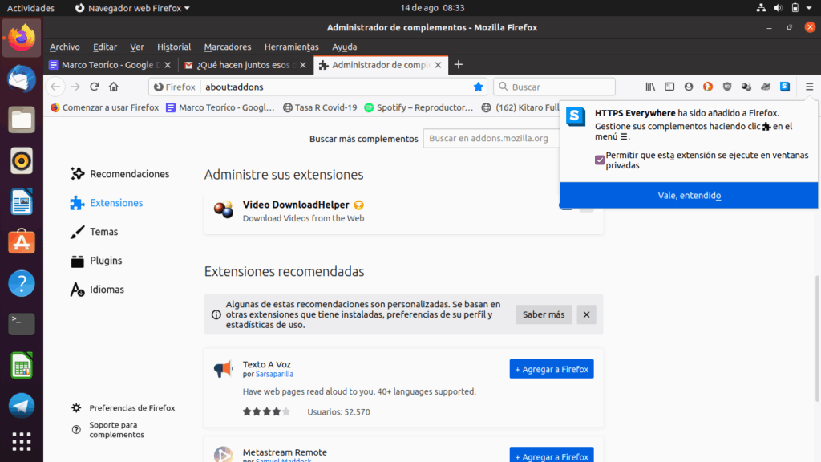Go to the Firefox home page
The image size is (821, 462).
(114, 87)
